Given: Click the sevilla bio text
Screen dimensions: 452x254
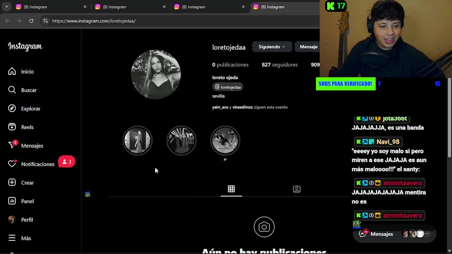Looking at the screenshot, I should click(218, 96).
